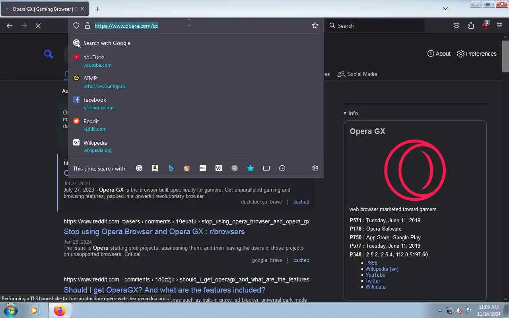Screen dimensions: 509x318
Task: Open the network tray icon
Action: (450, 310)
